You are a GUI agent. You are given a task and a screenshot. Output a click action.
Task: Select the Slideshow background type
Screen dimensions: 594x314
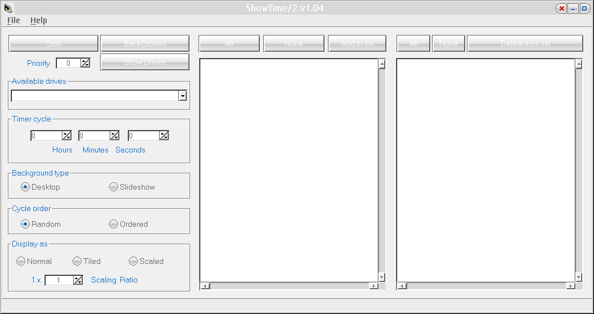tap(114, 187)
